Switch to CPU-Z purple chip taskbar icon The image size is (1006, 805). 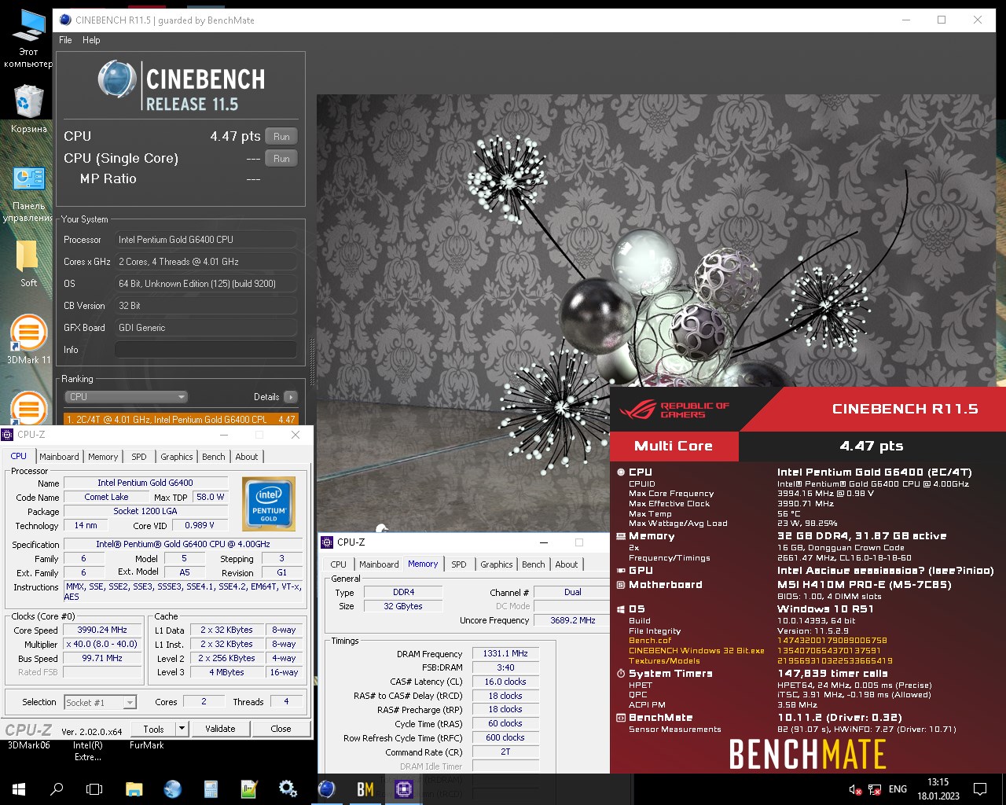click(x=404, y=788)
